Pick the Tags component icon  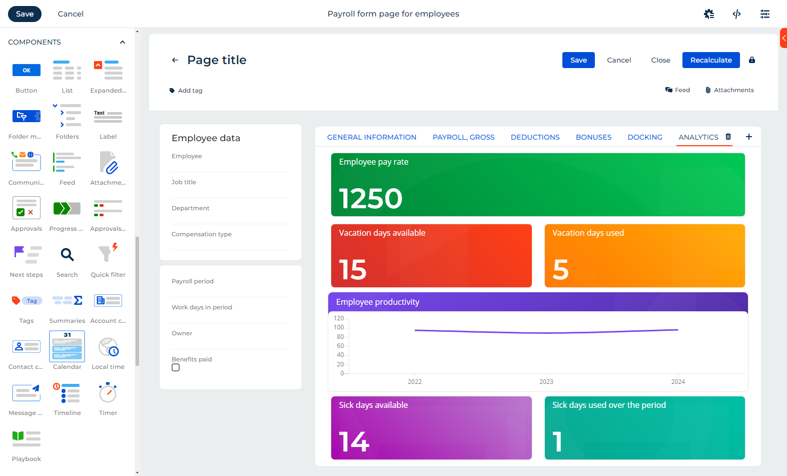click(27, 301)
